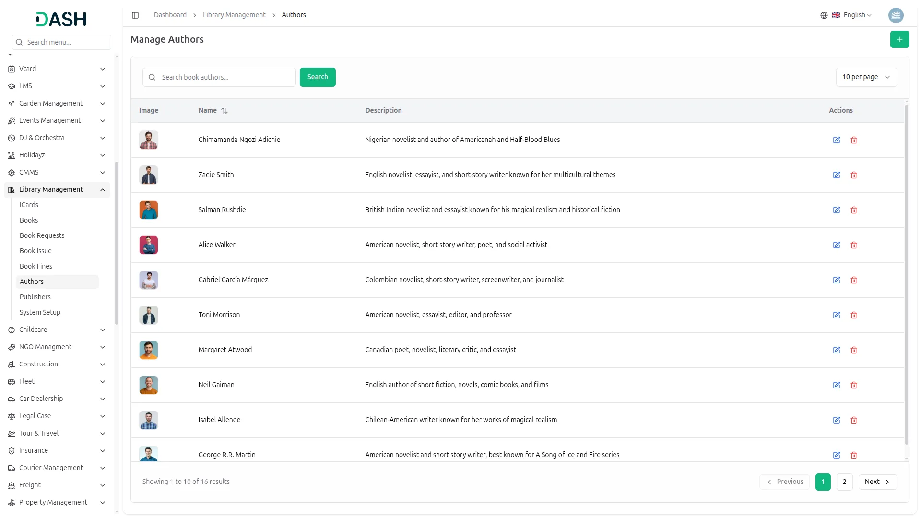Open the English language dropdown

click(852, 15)
